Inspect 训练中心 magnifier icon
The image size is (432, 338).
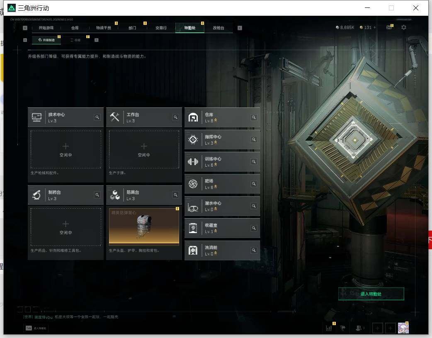(254, 162)
